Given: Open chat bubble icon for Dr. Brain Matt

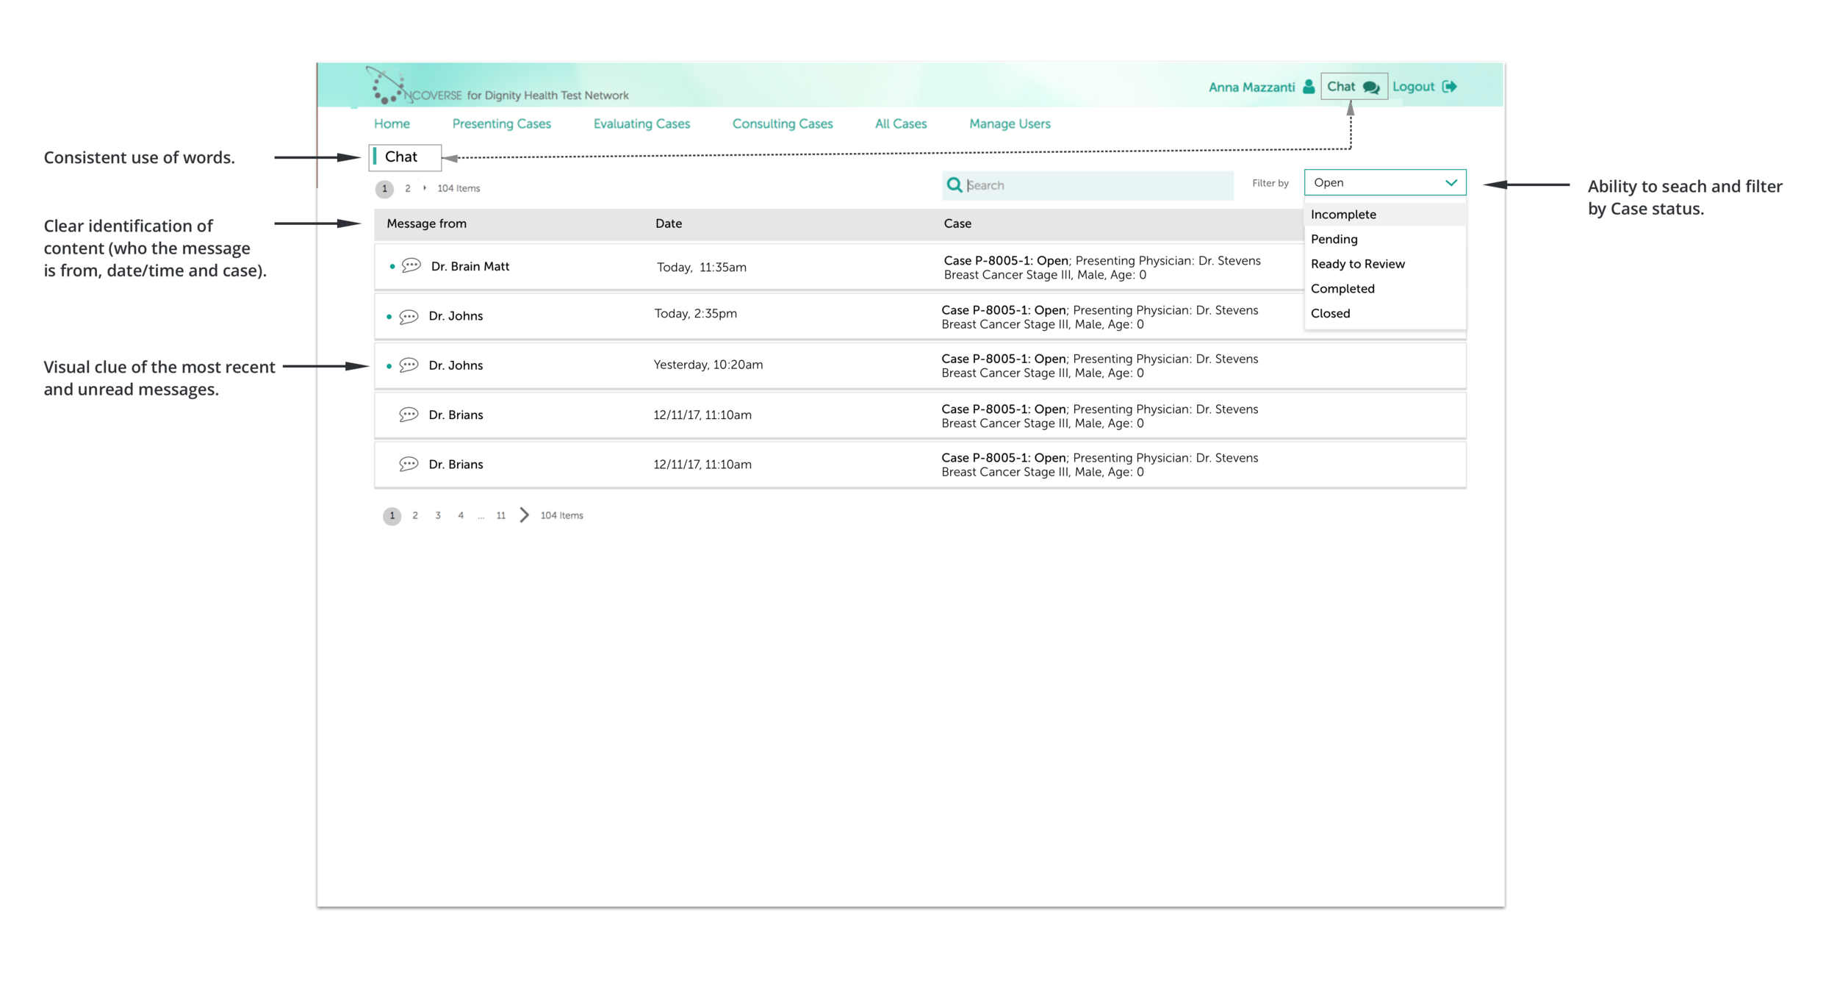Looking at the screenshot, I should point(411,265).
